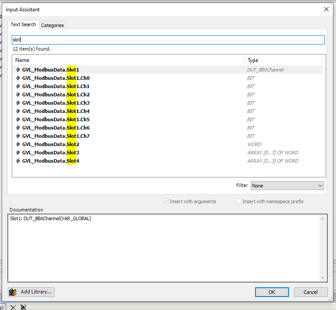Select GVL_ModbusData.Slot1.Ch2 entry
This screenshot has width=336, height=310.
[x=168, y=95]
